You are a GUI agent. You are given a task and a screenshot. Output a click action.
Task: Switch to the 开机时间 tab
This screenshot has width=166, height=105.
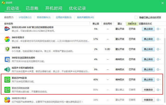click(54, 8)
